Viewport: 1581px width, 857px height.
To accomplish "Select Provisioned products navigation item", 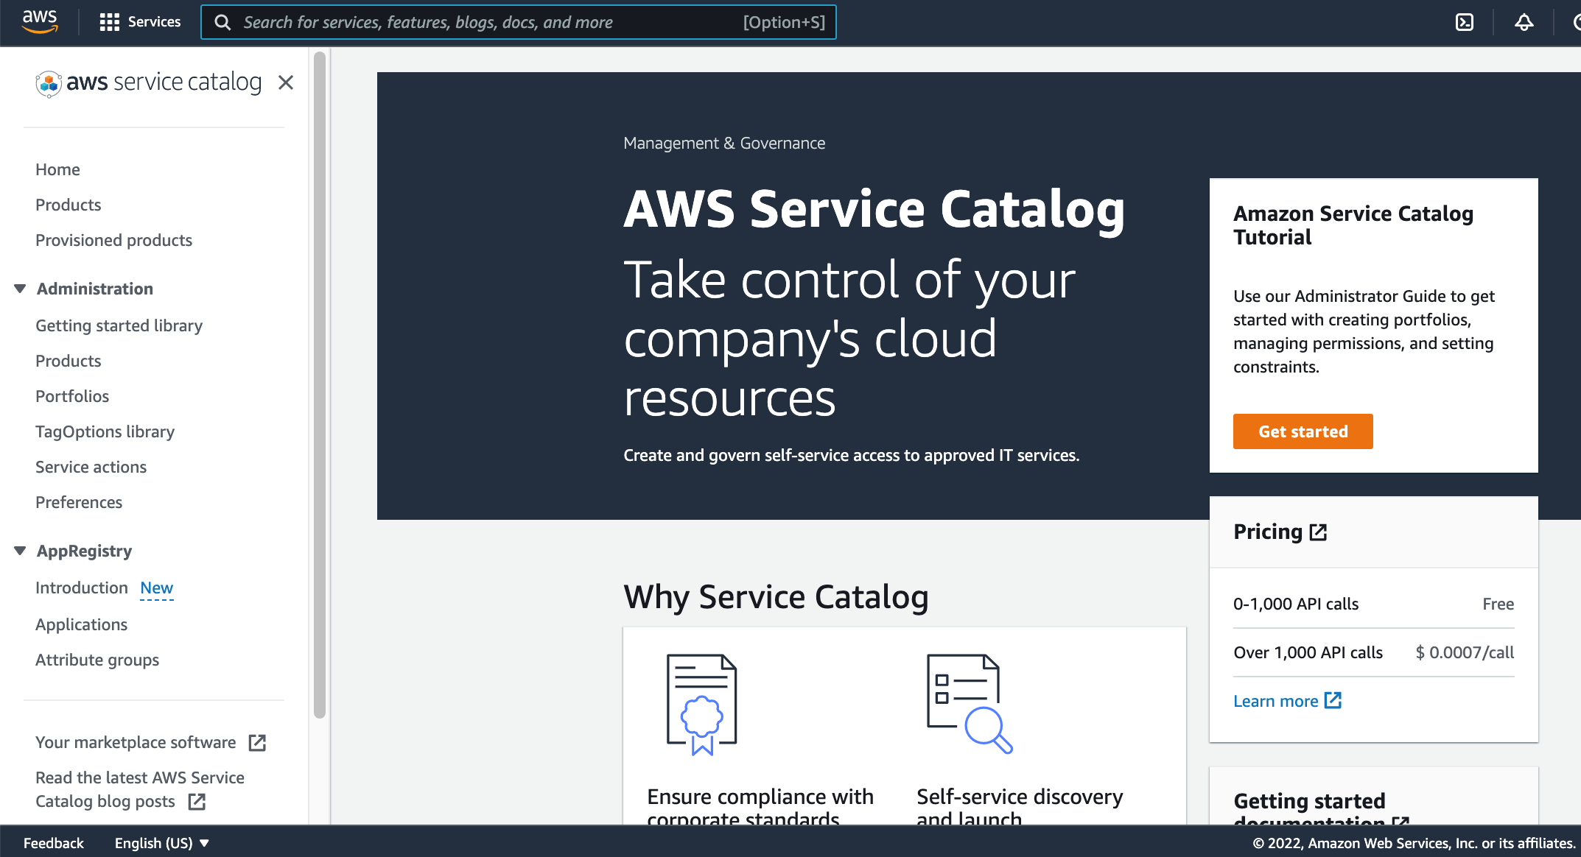I will (x=113, y=240).
